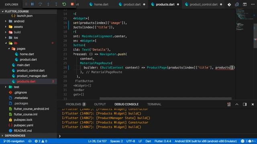Open errors and warnings count in status bar
This screenshot has height=144, width=257.
pyautogui.click(x=41, y=141)
